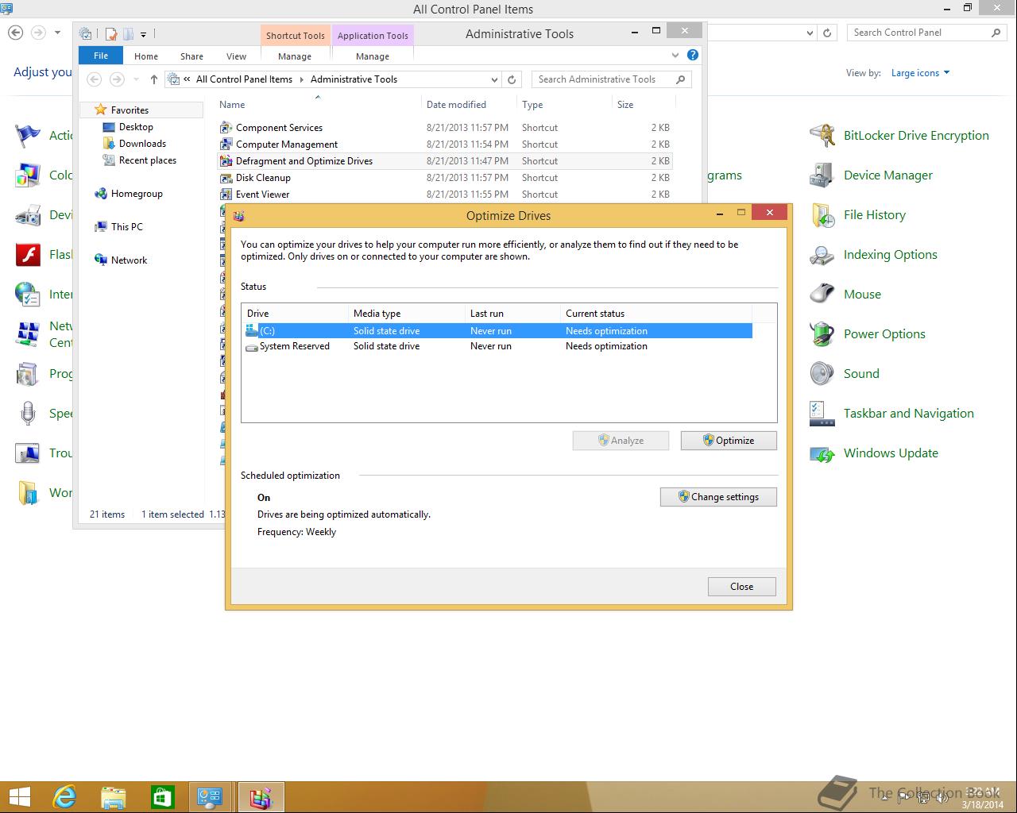Switch to the Home ribbon tab
The width and height of the screenshot is (1017, 813).
pyautogui.click(x=146, y=56)
